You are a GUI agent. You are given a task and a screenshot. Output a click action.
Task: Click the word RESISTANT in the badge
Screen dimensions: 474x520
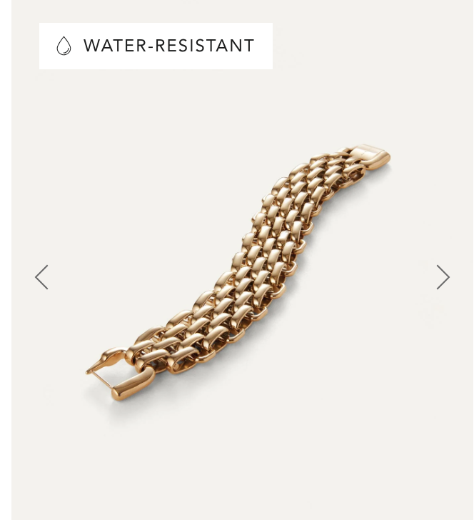coord(205,46)
